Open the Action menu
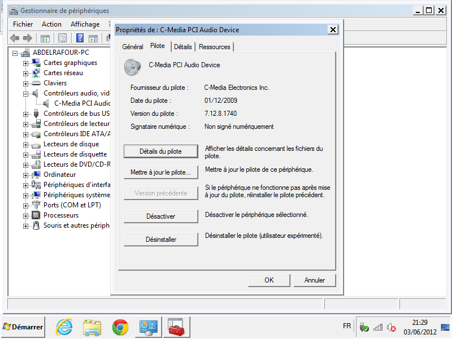The image size is (452, 339). tap(51, 24)
